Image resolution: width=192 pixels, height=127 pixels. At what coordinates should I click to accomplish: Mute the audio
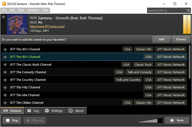coord(177,120)
